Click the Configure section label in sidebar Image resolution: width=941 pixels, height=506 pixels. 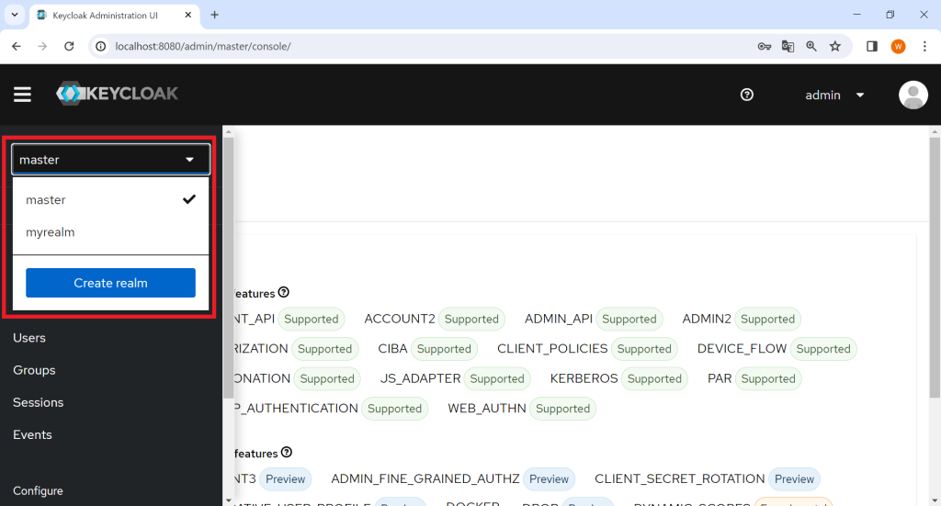click(38, 490)
